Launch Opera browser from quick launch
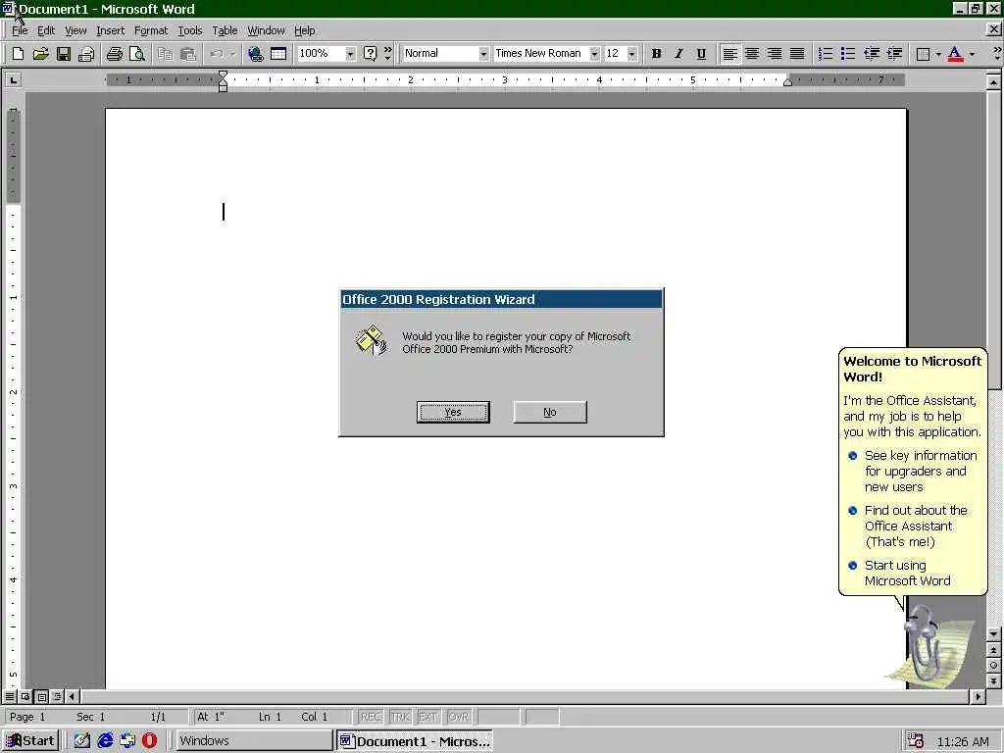Image resolution: width=1004 pixels, height=753 pixels. click(149, 741)
